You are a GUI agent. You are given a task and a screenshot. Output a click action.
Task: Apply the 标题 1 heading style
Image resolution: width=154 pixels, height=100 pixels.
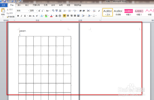tap(129, 12)
